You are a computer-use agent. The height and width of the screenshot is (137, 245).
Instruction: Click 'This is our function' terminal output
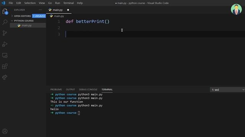(x=67, y=102)
